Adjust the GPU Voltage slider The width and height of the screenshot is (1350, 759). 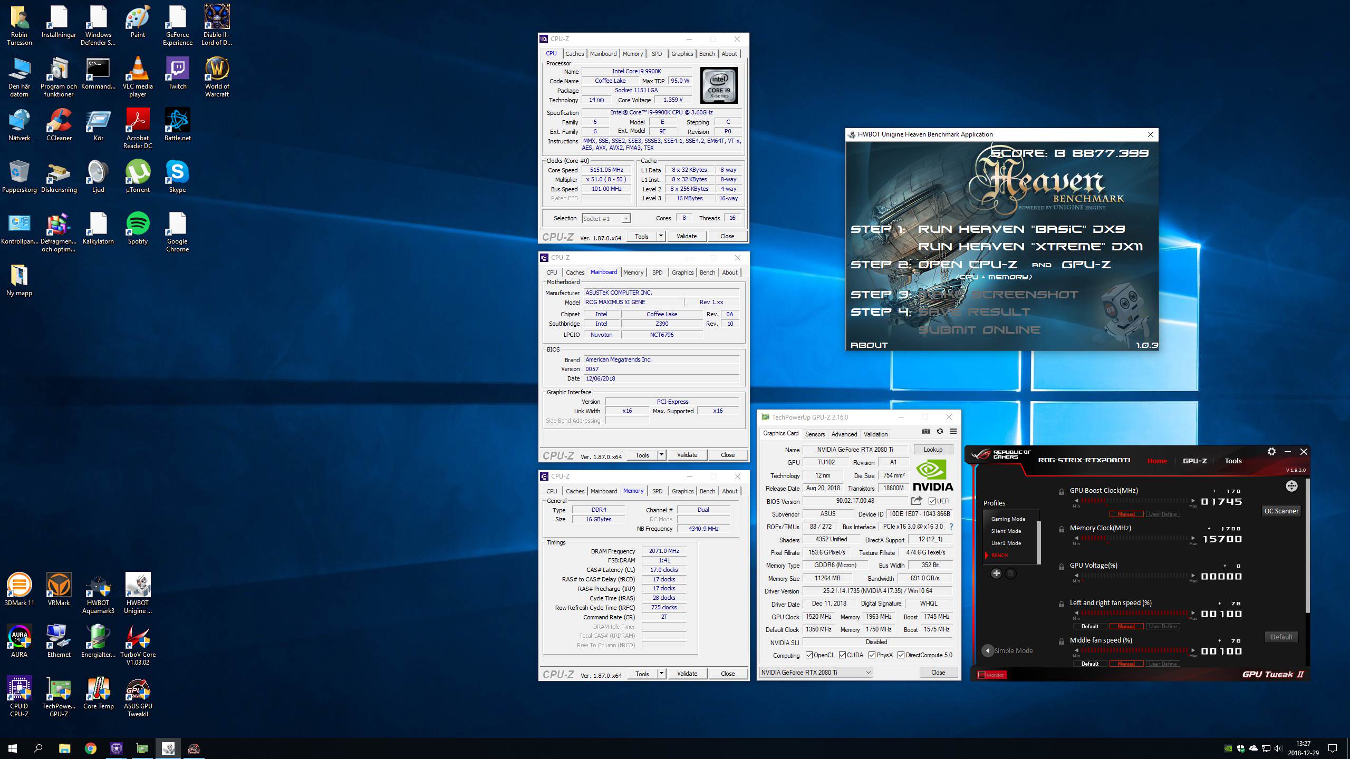(x=1135, y=576)
